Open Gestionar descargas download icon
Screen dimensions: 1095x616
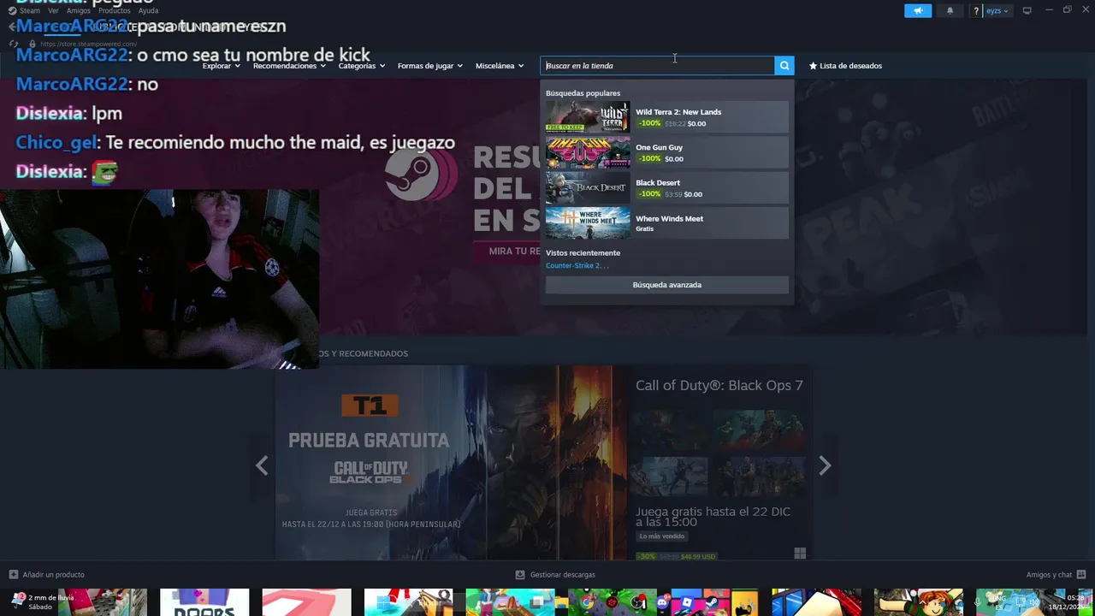[x=520, y=575]
